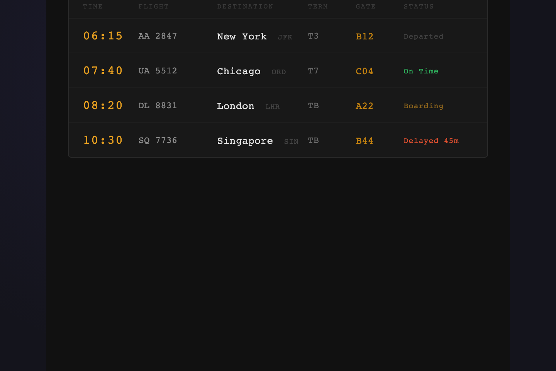The height and width of the screenshot is (371, 556).
Task: Click the DESTINATION column header
Action: (245, 7)
